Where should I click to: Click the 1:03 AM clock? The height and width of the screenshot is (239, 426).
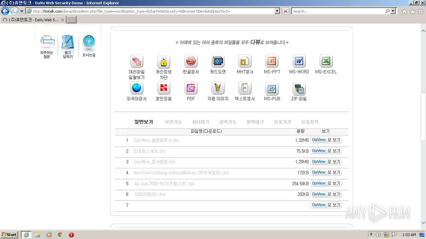click(x=409, y=235)
